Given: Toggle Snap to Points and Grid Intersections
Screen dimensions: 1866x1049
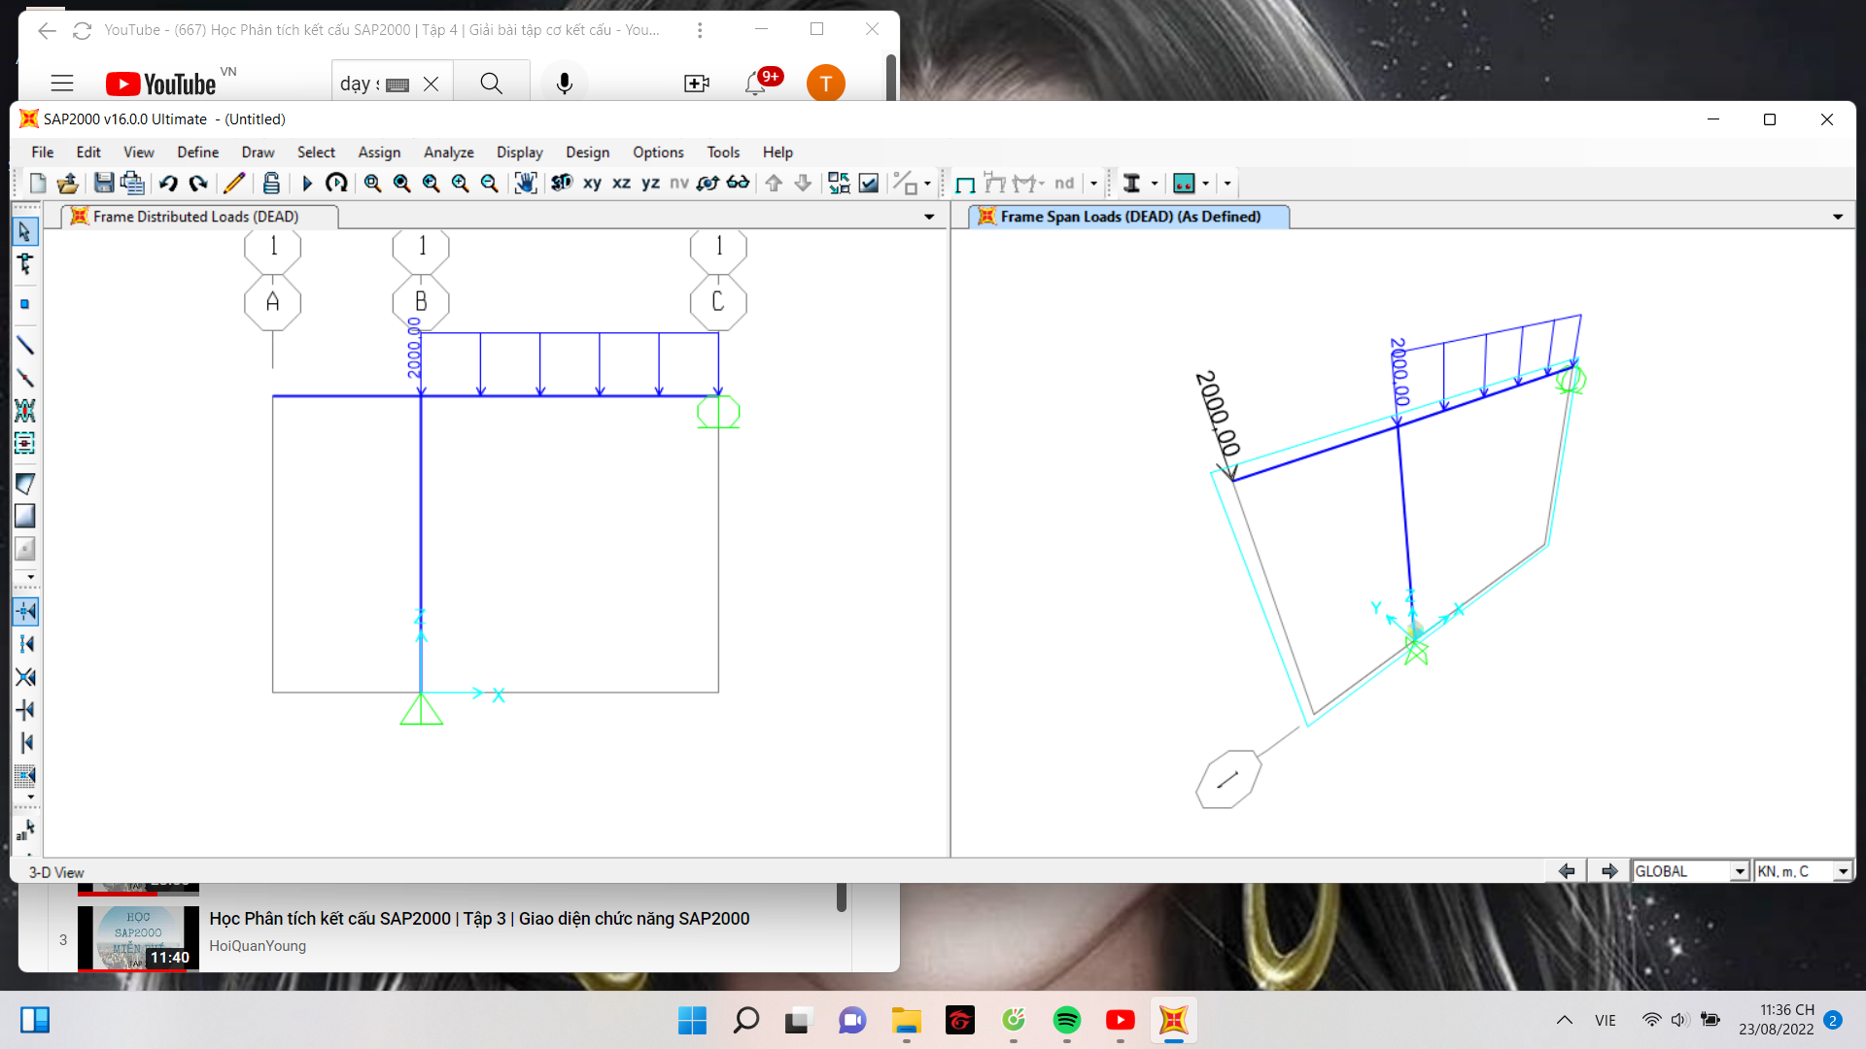Looking at the screenshot, I should click(25, 612).
